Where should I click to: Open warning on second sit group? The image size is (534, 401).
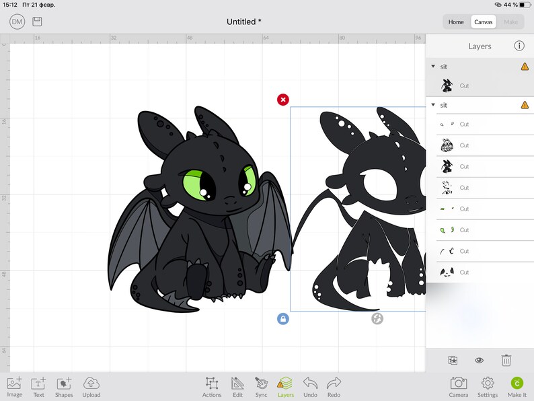pos(525,105)
